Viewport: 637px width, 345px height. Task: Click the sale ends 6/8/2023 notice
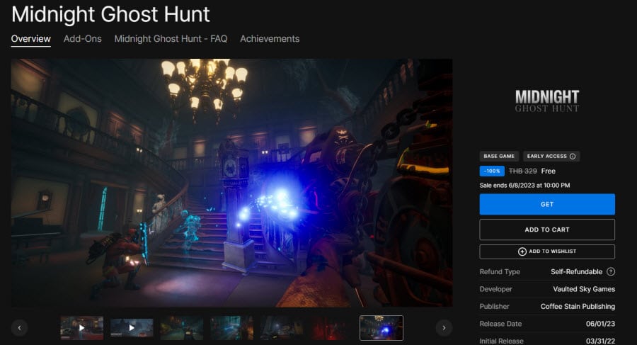tap(524, 185)
